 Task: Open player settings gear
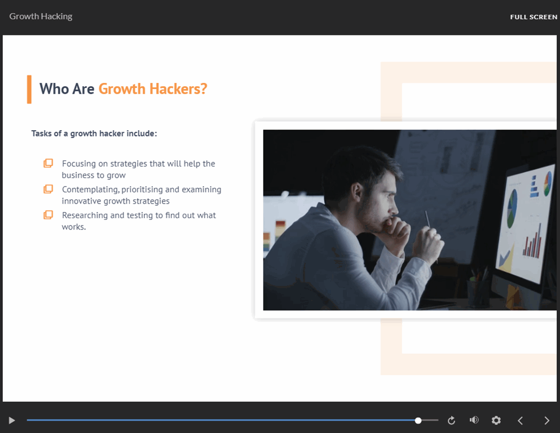(496, 421)
